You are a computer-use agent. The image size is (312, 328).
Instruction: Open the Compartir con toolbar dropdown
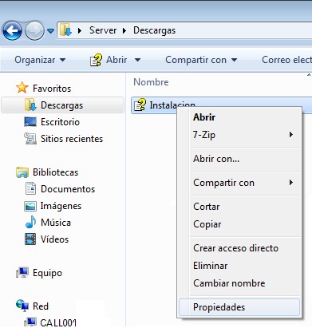(201, 60)
